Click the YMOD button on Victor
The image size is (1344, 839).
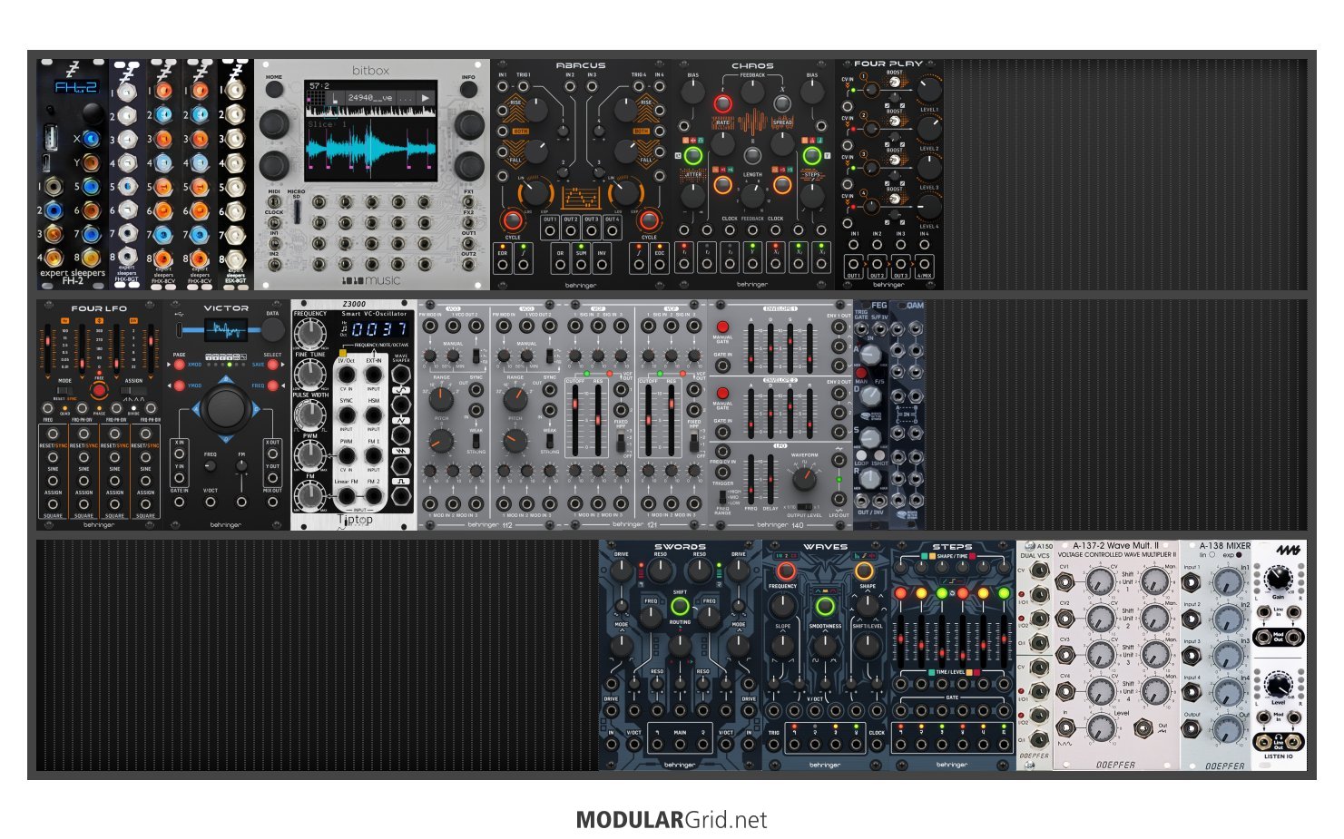[x=180, y=386]
